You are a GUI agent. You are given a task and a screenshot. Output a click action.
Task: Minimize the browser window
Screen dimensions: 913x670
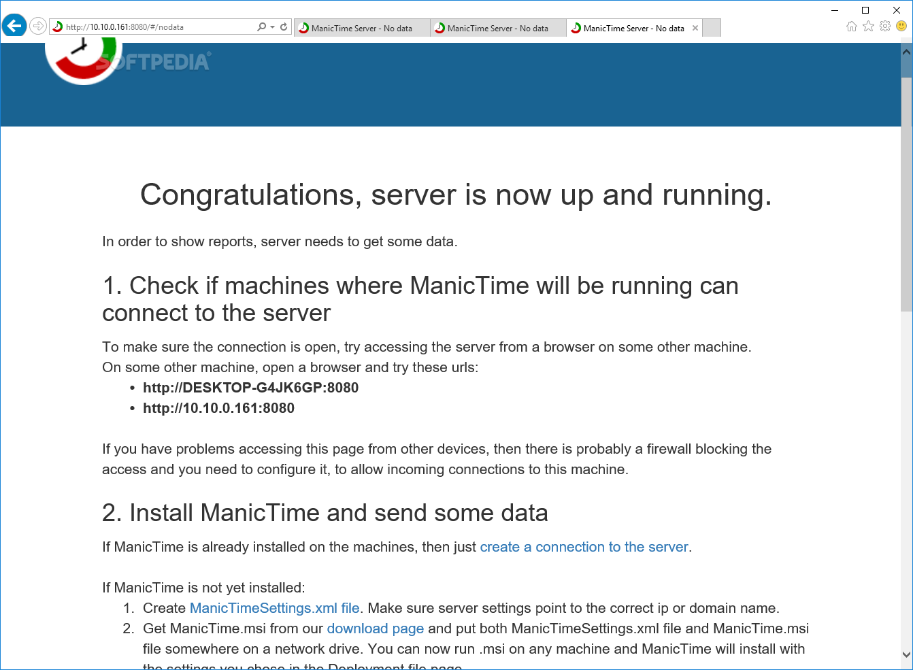[835, 10]
